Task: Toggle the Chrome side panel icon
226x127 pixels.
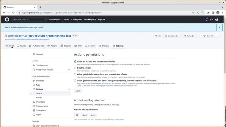Action: 213,13
